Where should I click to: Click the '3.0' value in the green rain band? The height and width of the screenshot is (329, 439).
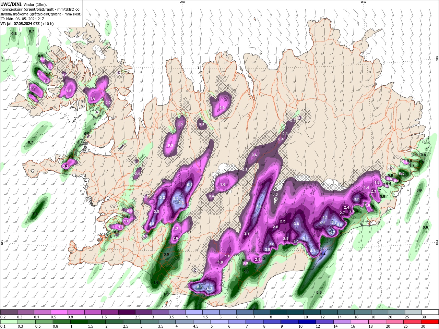166,254
